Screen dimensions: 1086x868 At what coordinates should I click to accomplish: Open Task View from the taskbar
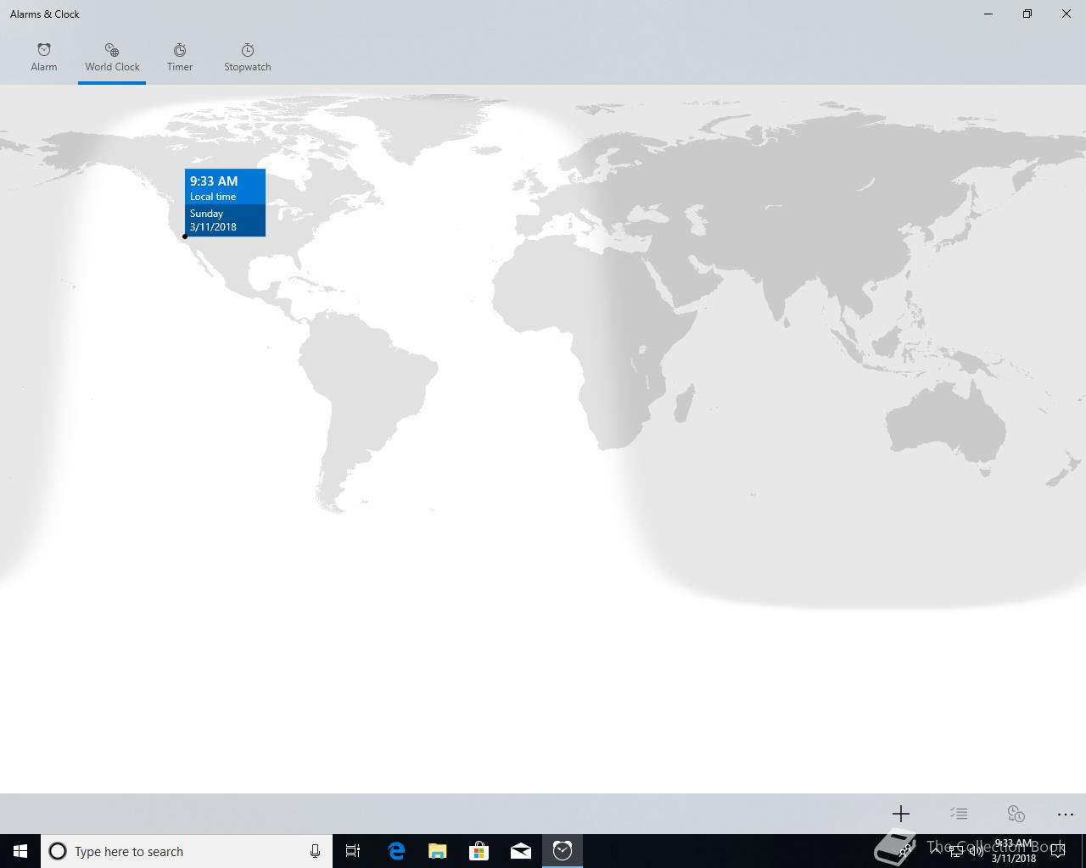[353, 851]
